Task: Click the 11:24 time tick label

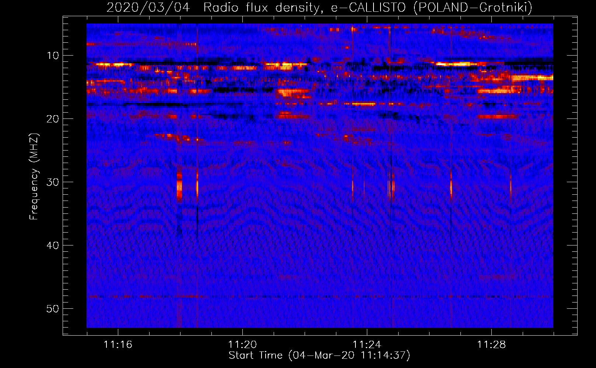Action: point(367,345)
